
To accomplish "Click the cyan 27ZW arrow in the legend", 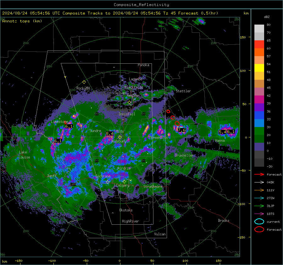I will pos(259,198).
